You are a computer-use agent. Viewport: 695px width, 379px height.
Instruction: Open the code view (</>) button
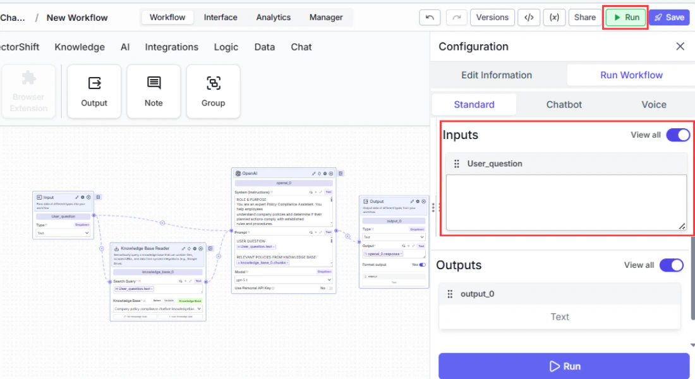click(x=529, y=18)
